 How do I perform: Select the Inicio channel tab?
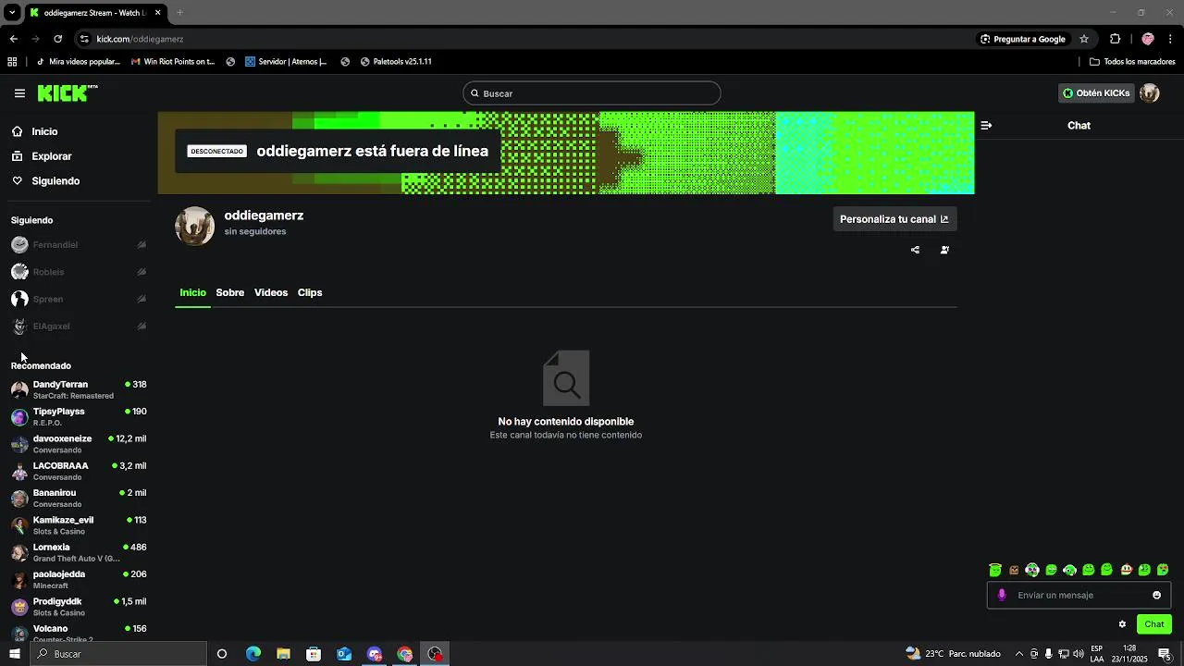(x=192, y=292)
